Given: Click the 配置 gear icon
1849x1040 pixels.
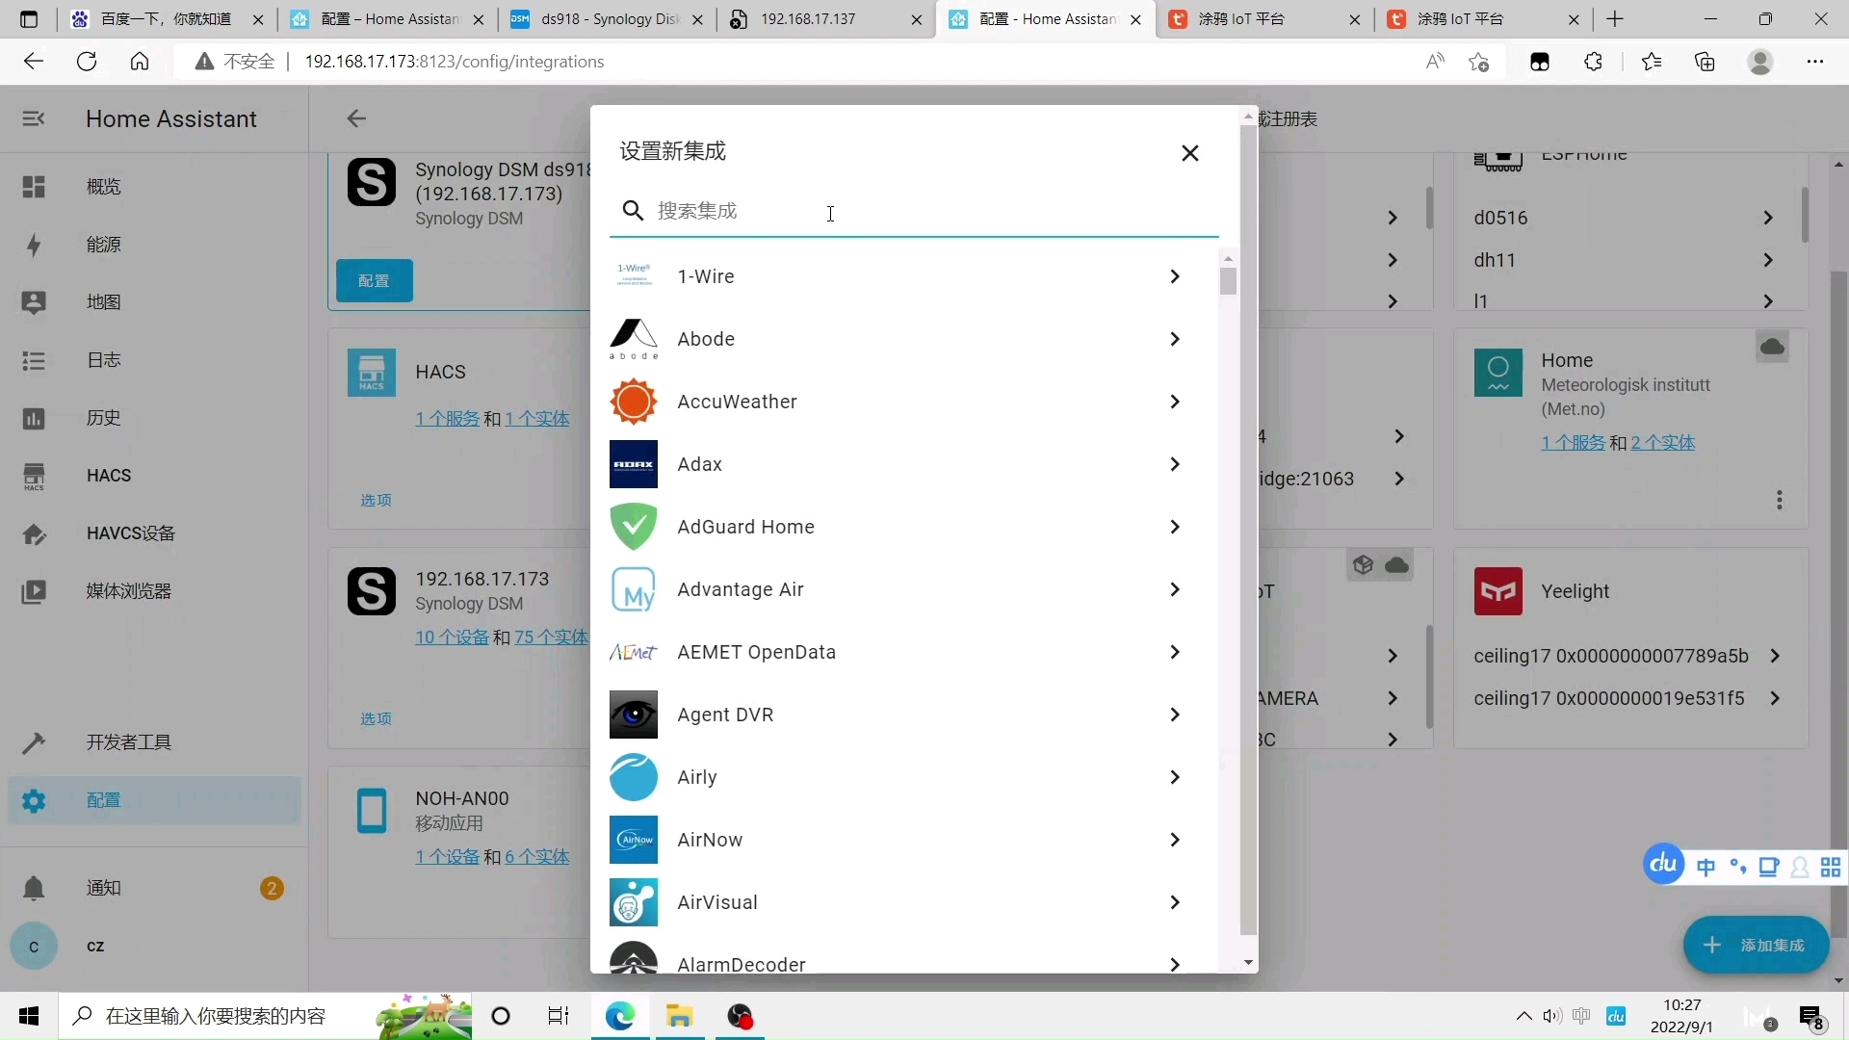Looking at the screenshot, I should point(34,800).
